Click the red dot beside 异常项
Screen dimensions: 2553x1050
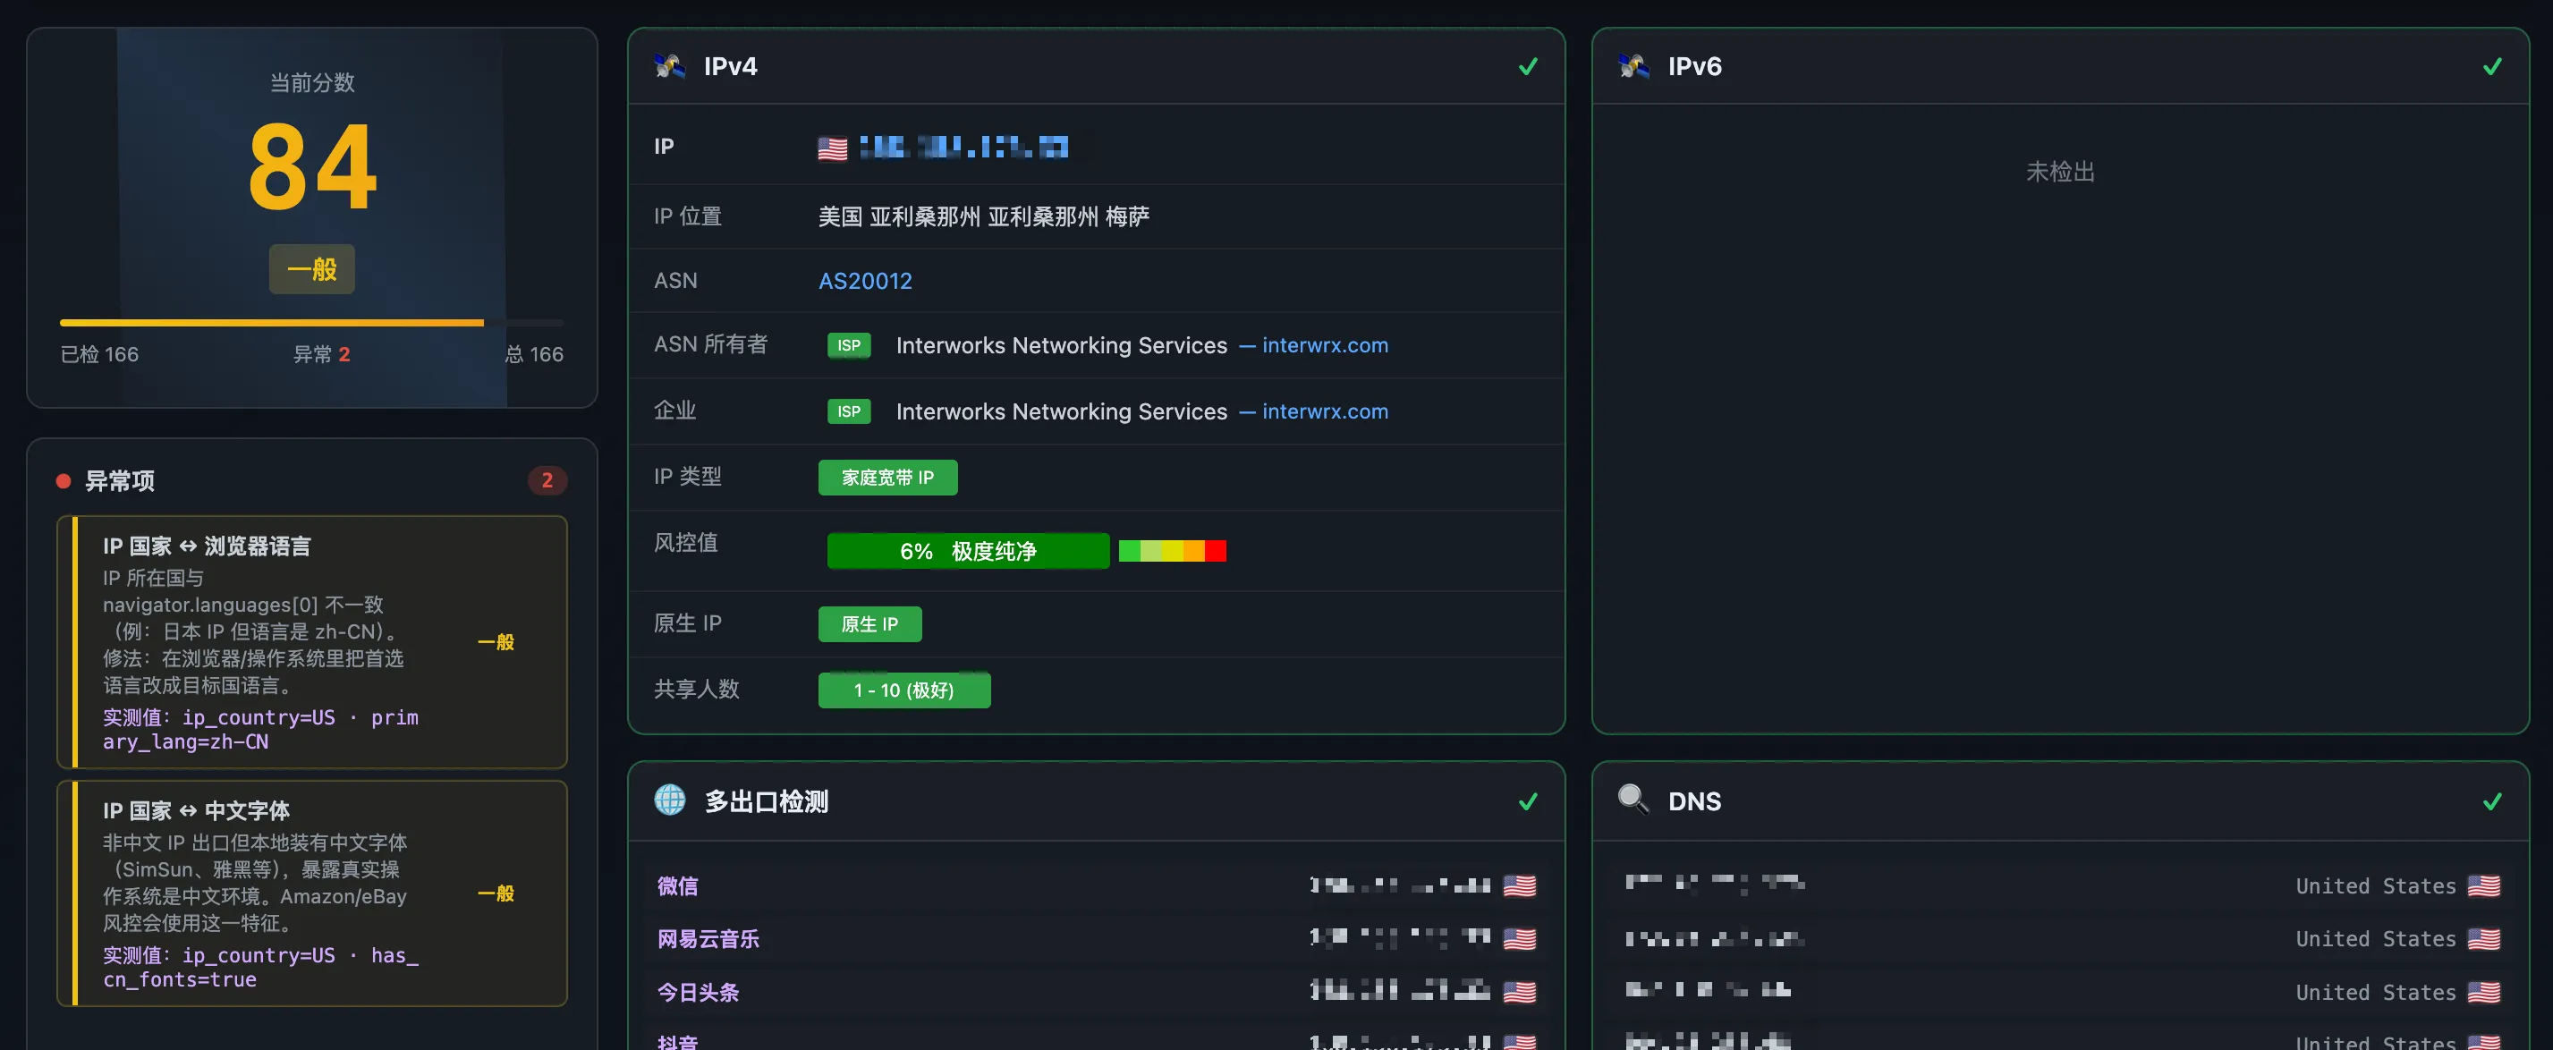coord(64,481)
